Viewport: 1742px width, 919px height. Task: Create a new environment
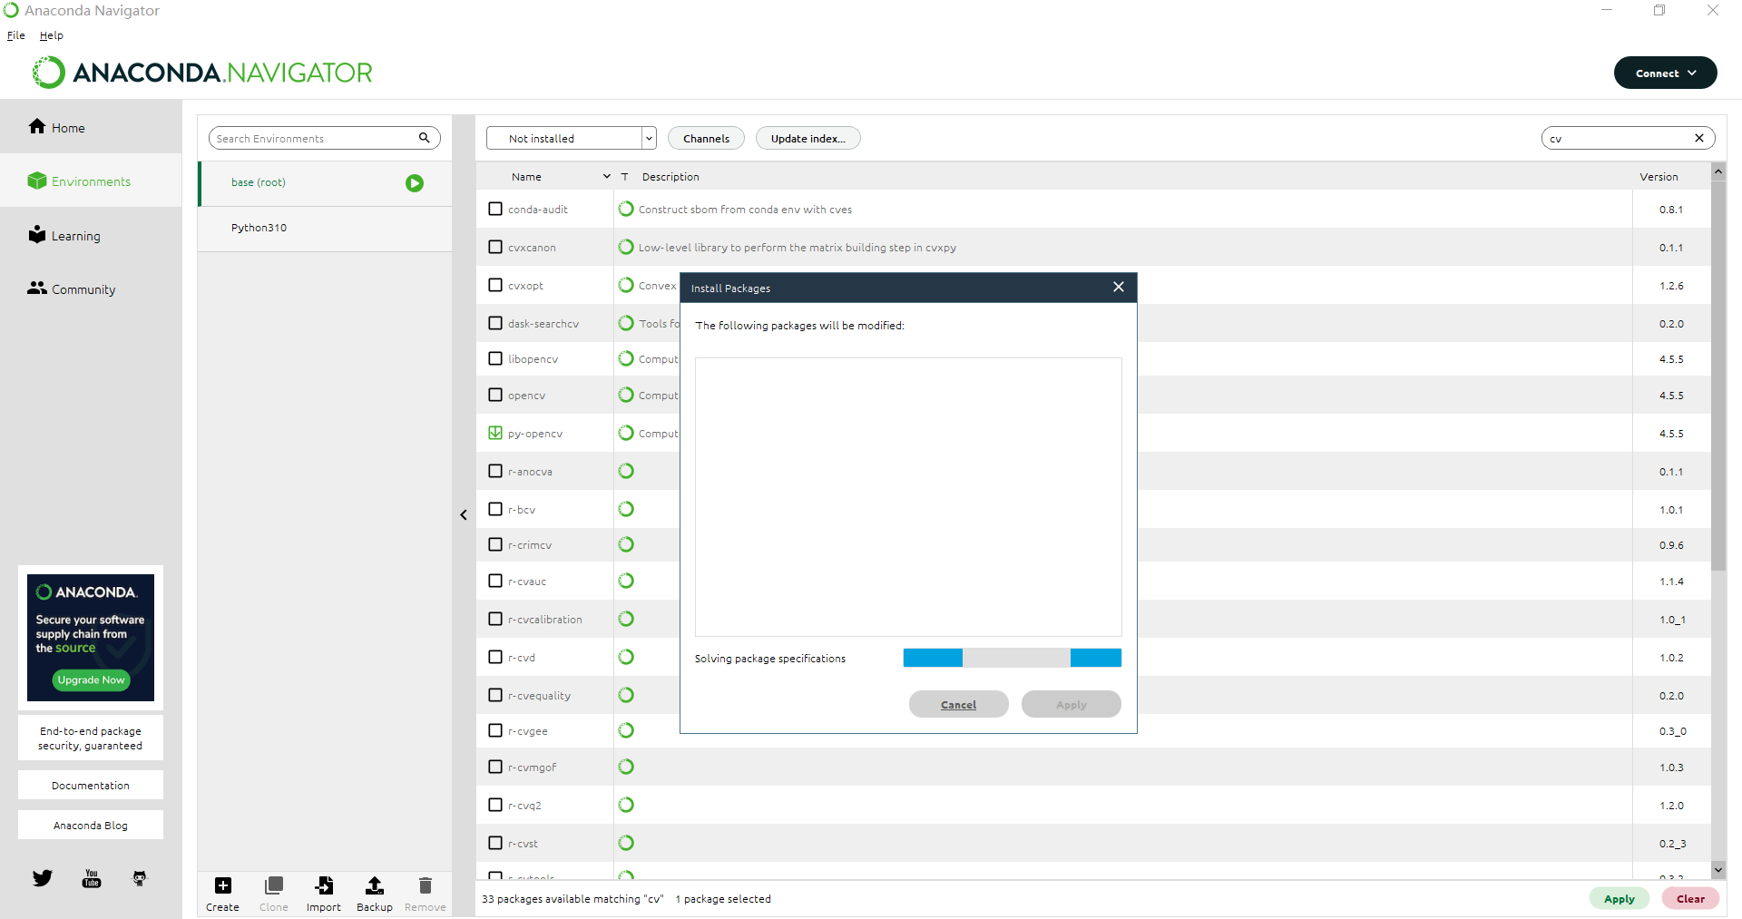[223, 894]
